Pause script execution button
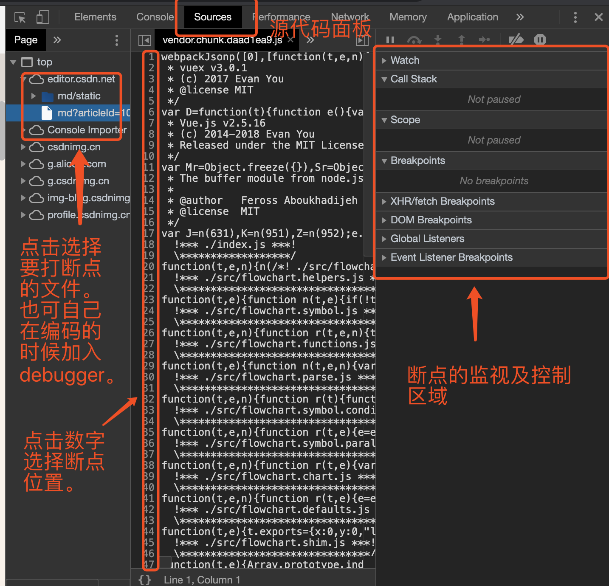 390,40
